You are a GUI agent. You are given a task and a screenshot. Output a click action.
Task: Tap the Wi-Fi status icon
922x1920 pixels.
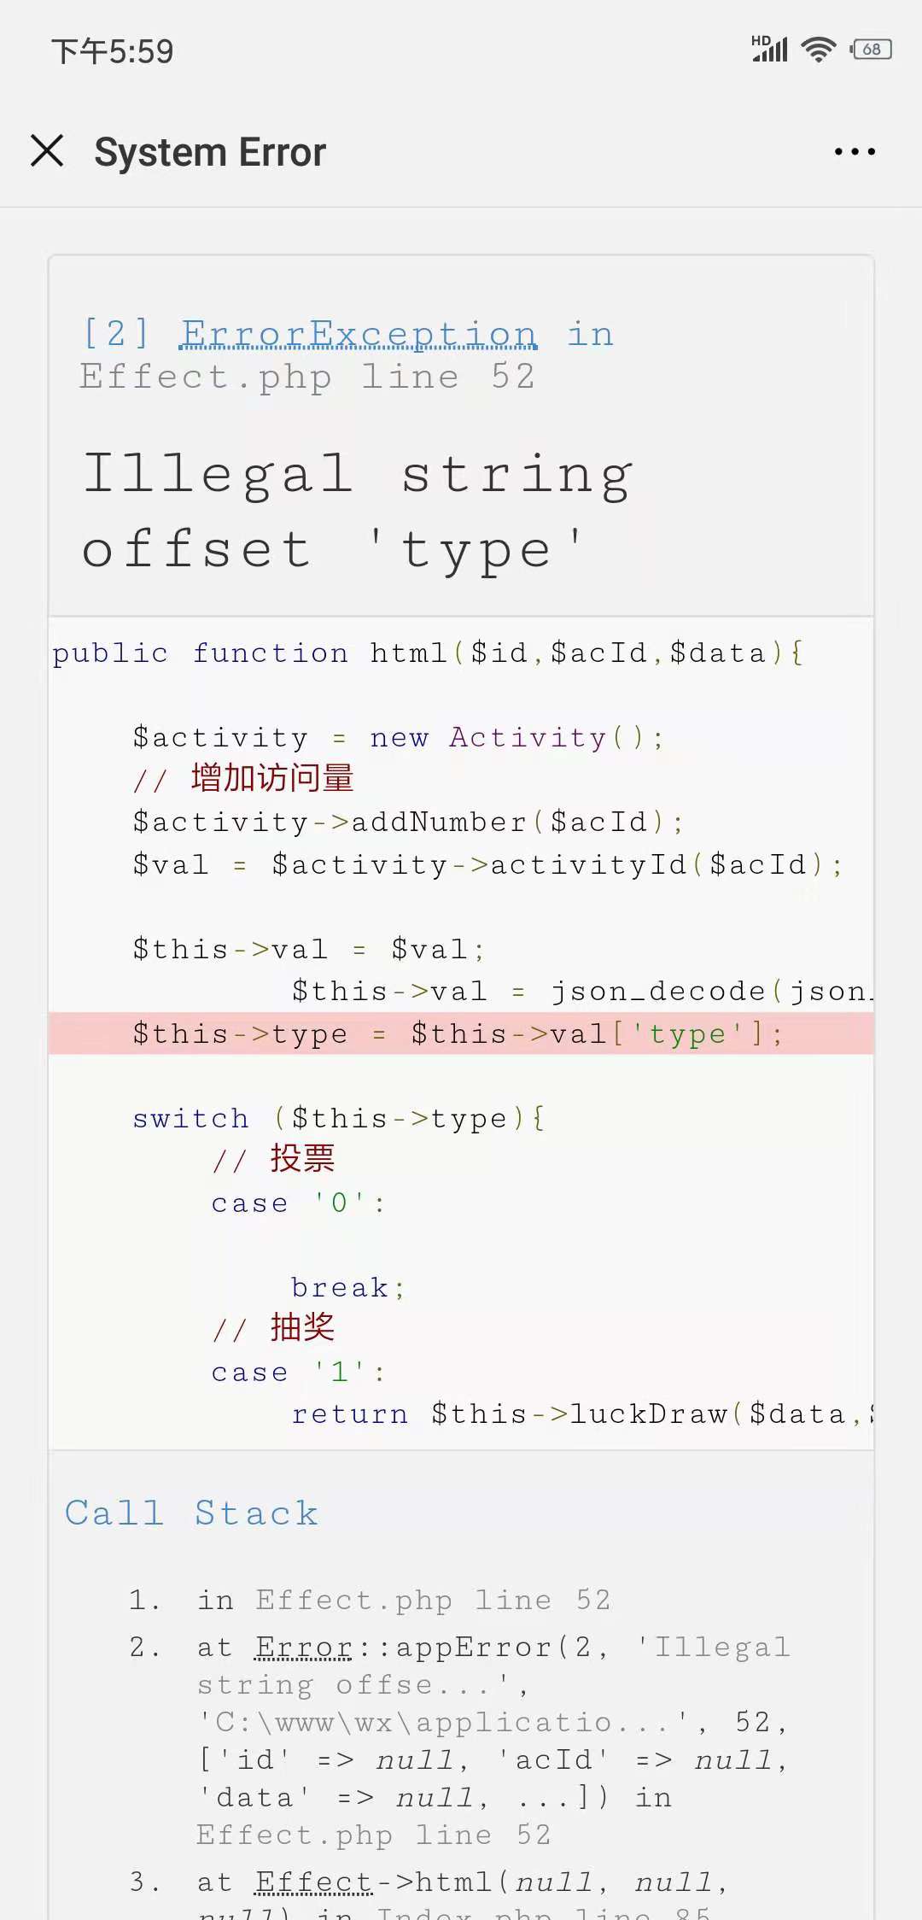819,50
